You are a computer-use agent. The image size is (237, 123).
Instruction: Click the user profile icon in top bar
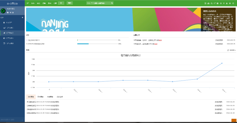click(x=227, y=3)
